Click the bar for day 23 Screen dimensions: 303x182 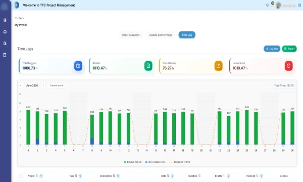[x=229, y=130]
